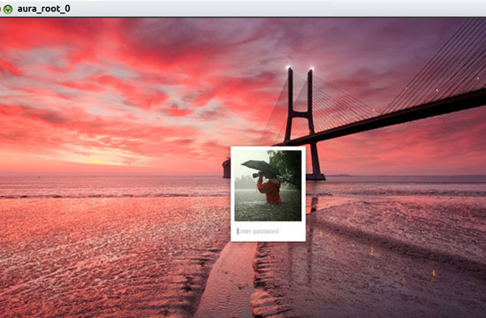
Task: Click the yellow sun glow on horizon
Action: pos(96,161)
